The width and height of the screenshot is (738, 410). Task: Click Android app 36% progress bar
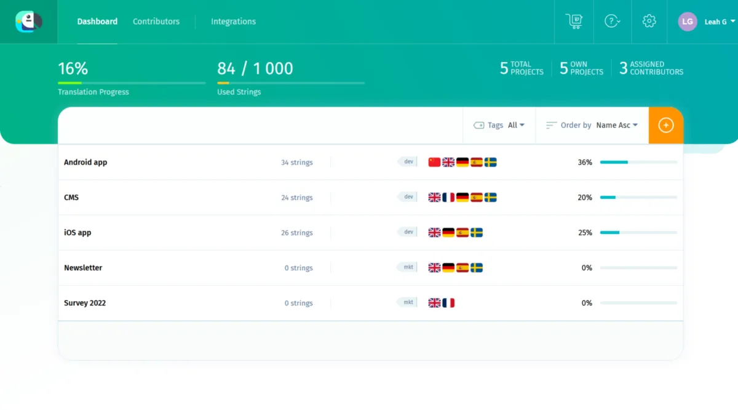(638, 163)
